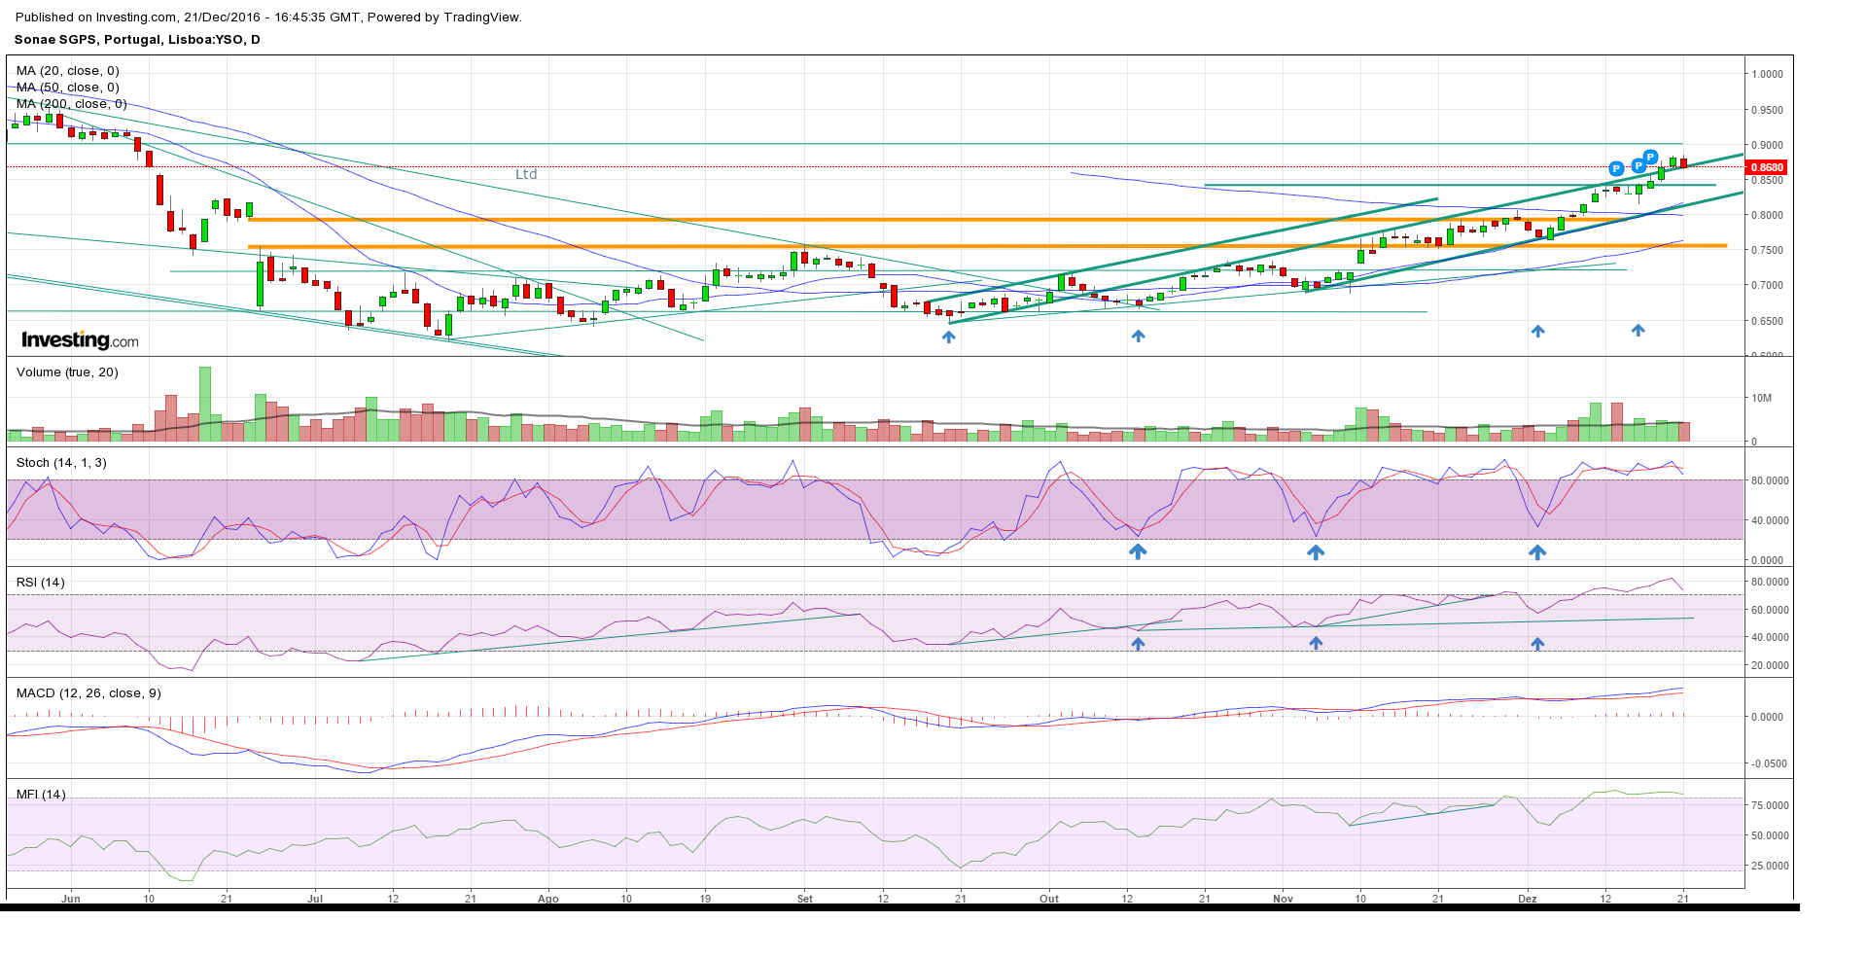This screenshot has width=1867, height=957.
Task: Click the 25.0000 MFI axis label
Action: [1771, 866]
